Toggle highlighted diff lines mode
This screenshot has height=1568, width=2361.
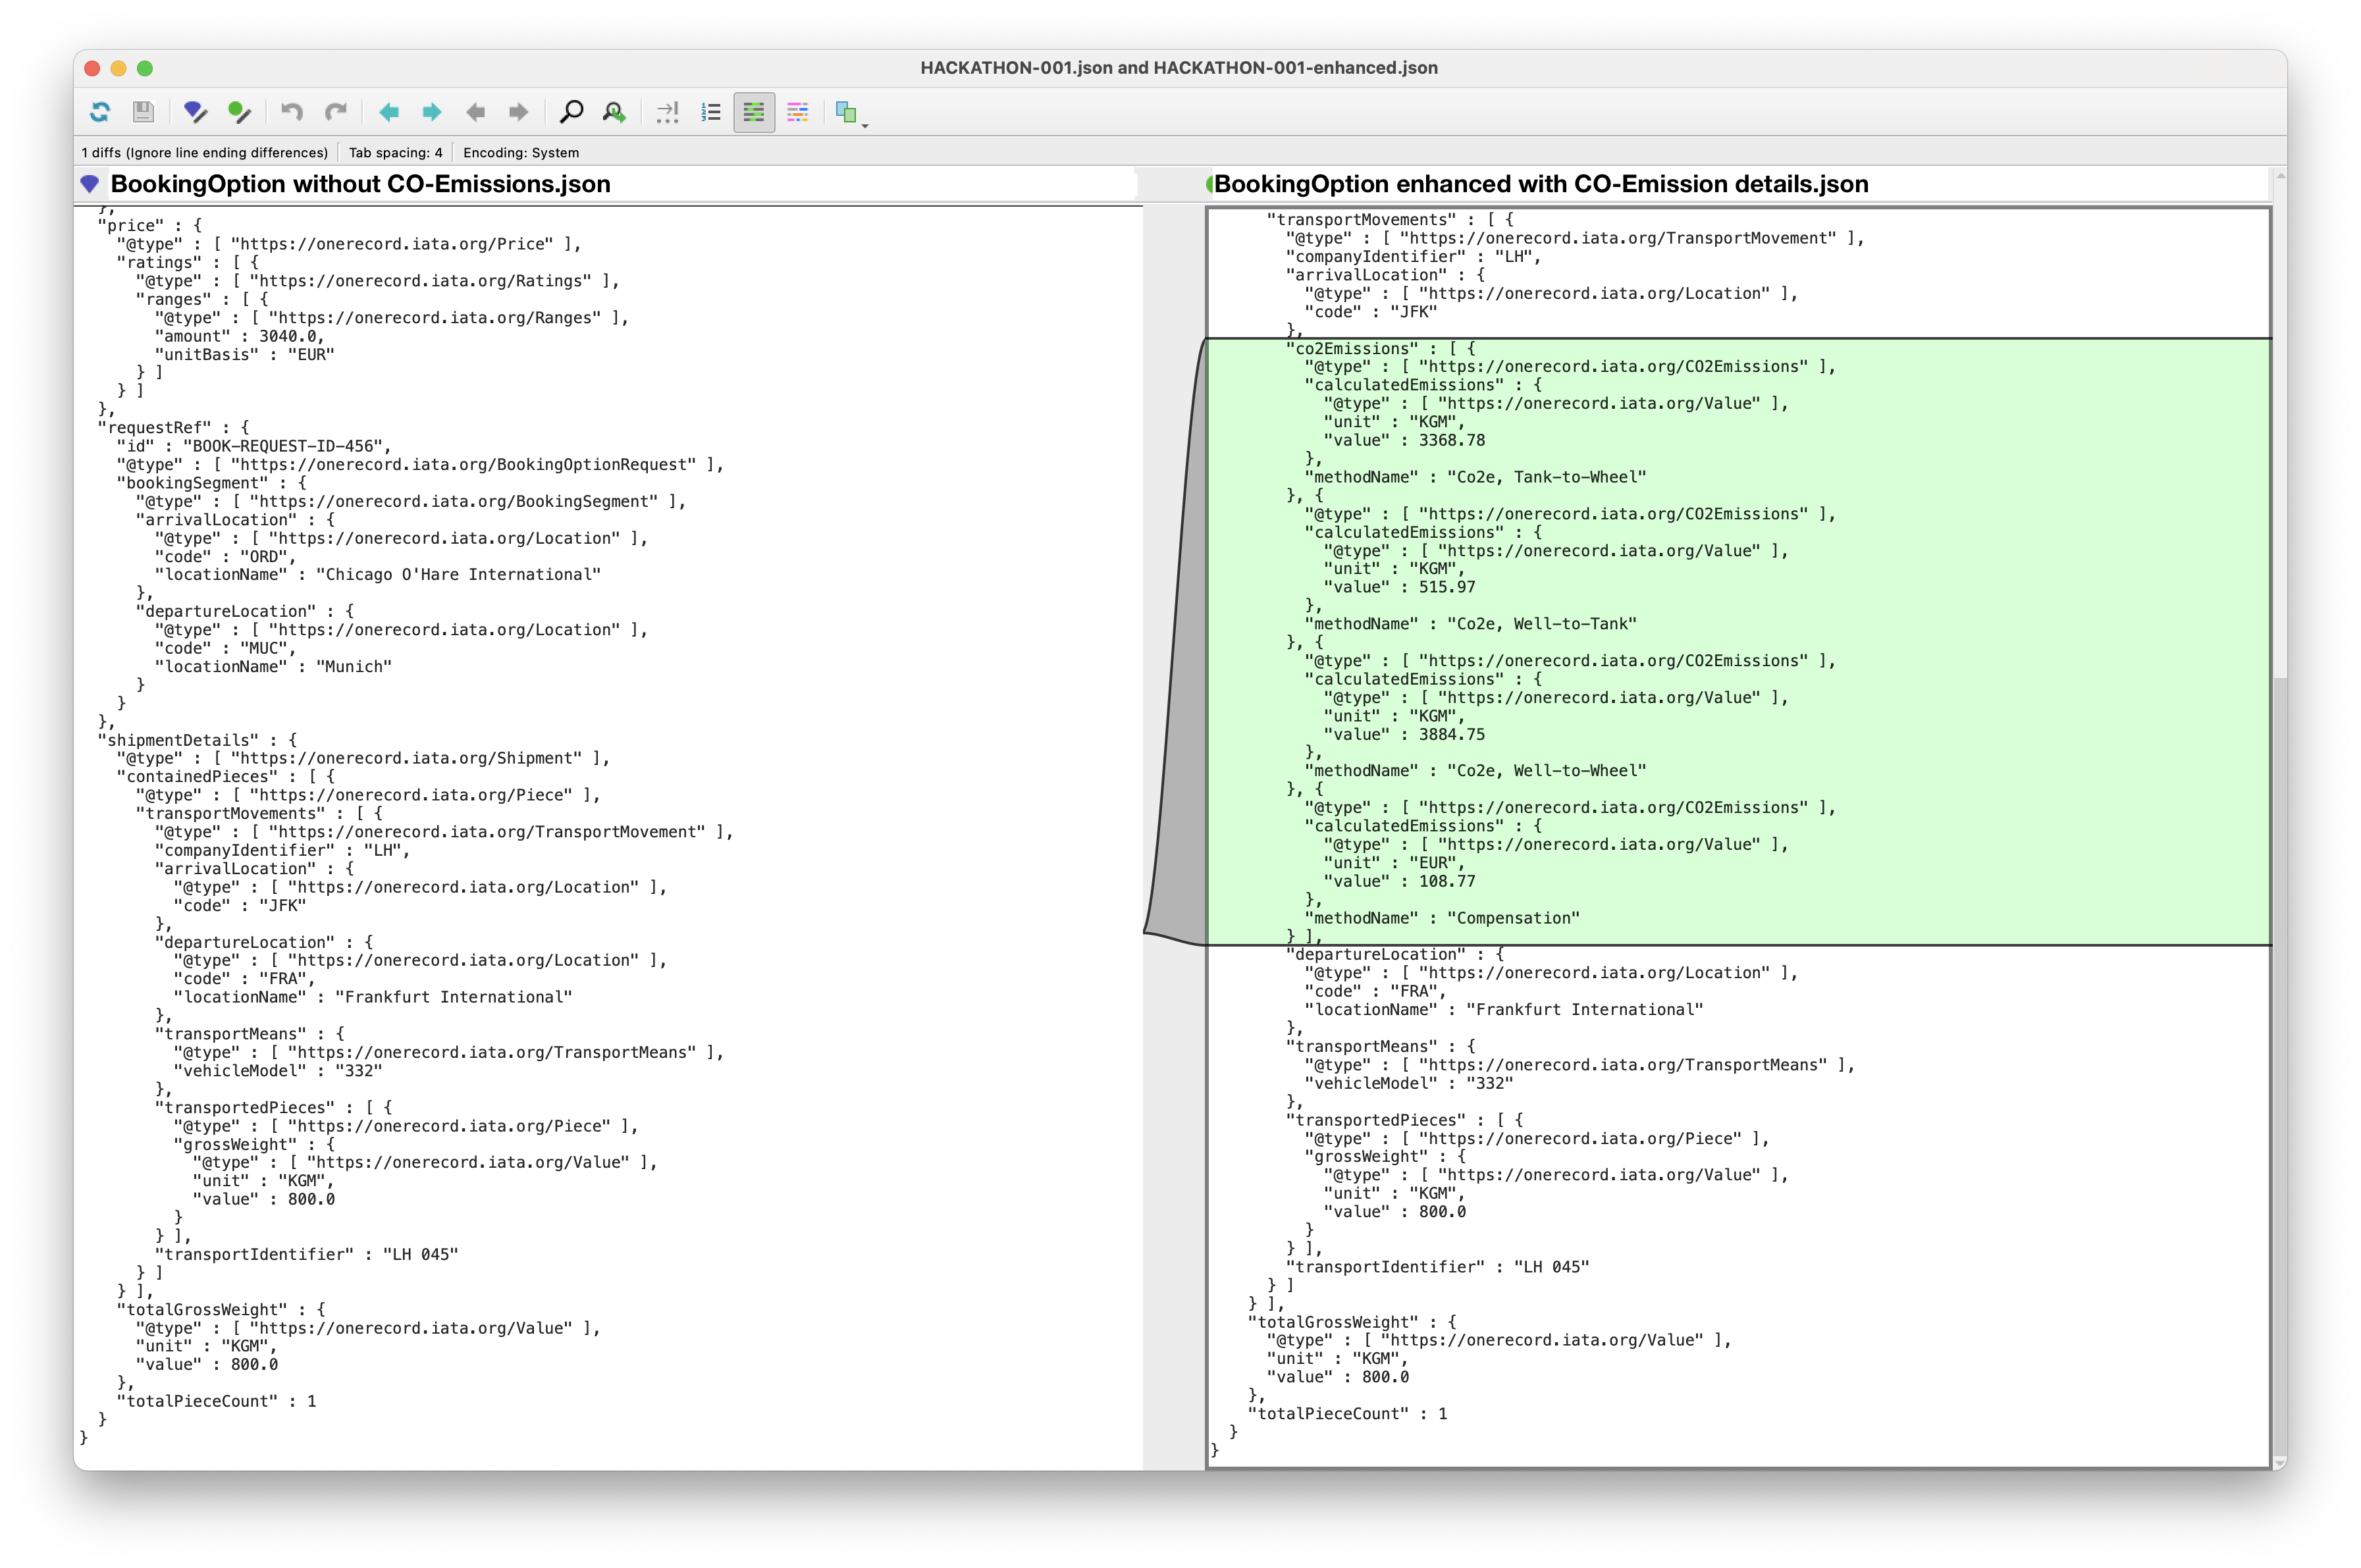(x=754, y=112)
